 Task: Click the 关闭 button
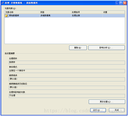[117, 110]
